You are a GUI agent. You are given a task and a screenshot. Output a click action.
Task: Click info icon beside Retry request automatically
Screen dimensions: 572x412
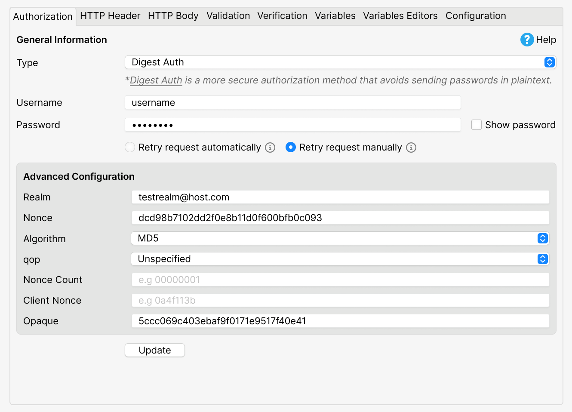(270, 148)
